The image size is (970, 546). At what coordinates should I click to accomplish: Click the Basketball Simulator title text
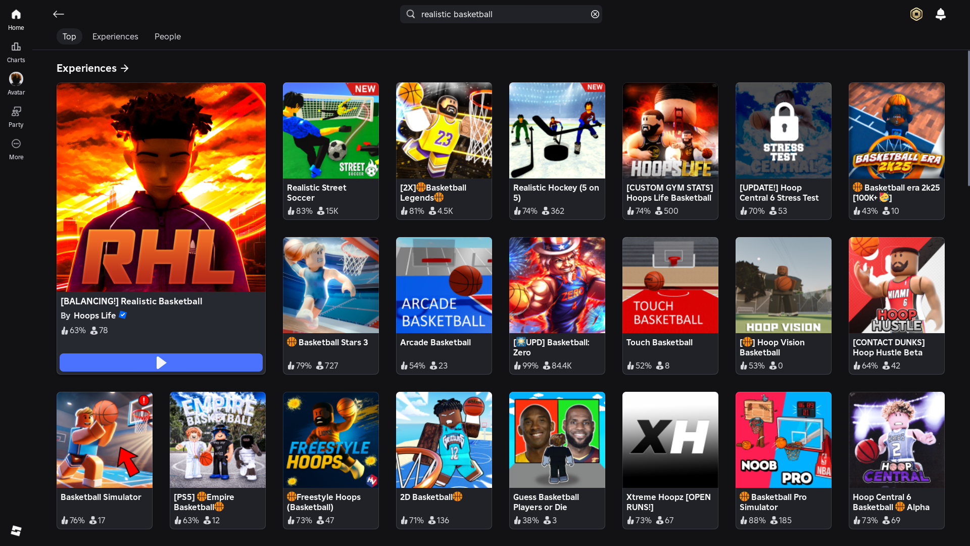tap(101, 497)
